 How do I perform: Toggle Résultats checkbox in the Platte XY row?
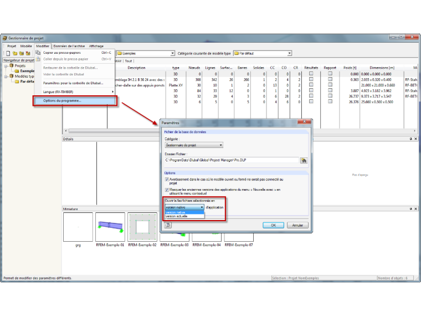pos(311,85)
